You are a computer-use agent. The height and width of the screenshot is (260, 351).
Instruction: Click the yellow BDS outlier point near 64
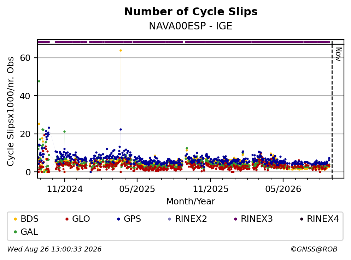coord(121,50)
